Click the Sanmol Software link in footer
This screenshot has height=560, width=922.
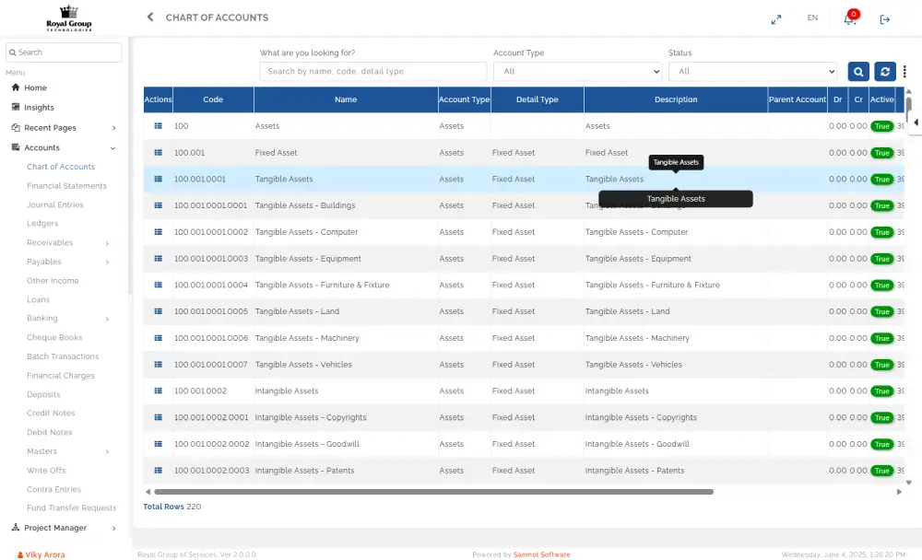541,554
